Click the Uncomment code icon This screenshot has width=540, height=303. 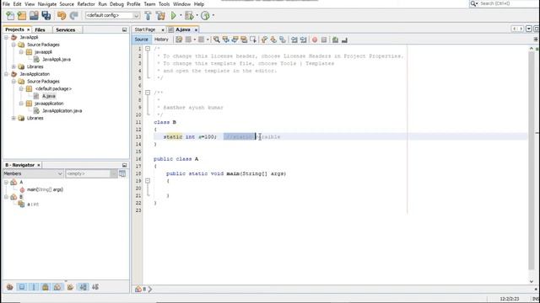(344, 40)
